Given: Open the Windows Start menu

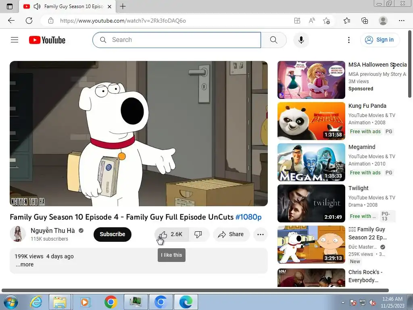Looking at the screenshot, I should 11,302.
